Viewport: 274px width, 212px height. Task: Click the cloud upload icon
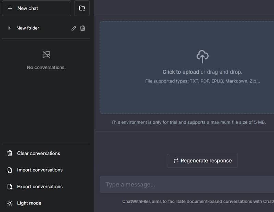(202, 56)
